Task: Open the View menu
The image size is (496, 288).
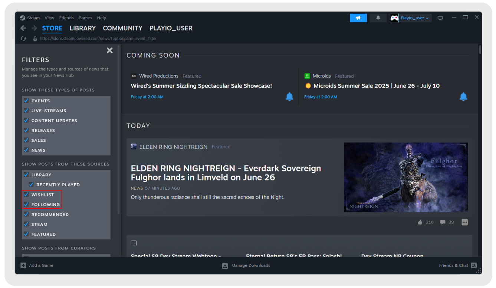Action: tap(49, 18)
